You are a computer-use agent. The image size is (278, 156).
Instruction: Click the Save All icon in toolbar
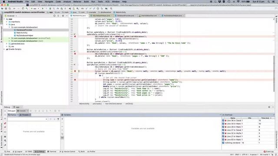coord(6,9)
